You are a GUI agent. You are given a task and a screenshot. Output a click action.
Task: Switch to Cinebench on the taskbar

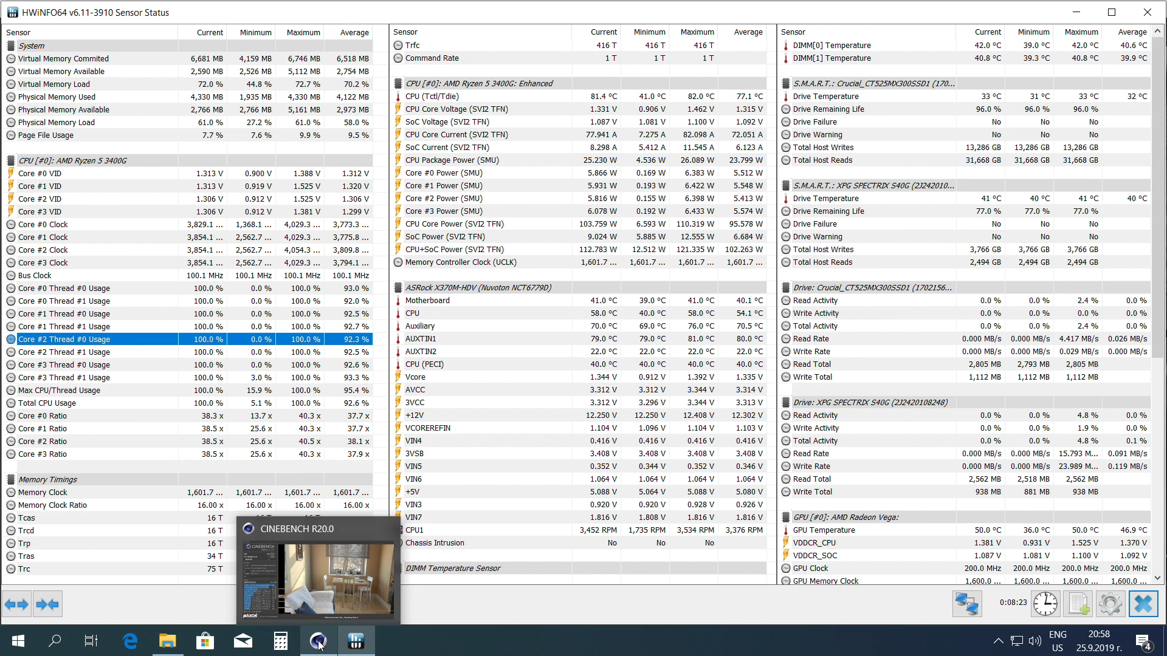(x=318, y=641)
